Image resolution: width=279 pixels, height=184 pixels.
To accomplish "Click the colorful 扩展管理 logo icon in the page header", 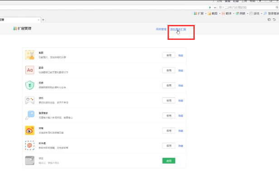I will [x=15, y=29].
